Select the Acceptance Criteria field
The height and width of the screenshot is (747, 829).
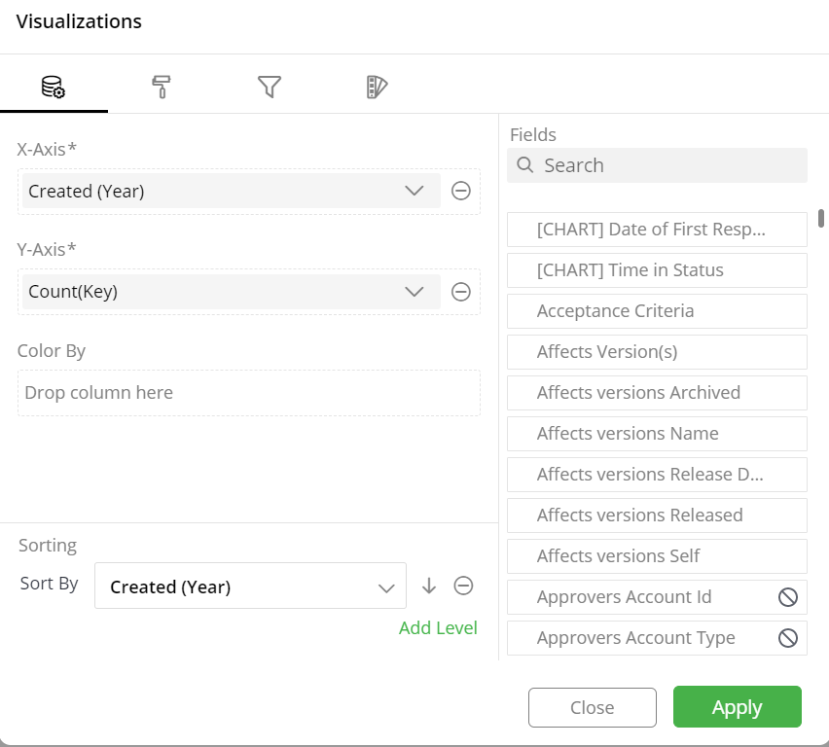pos(657,311)
